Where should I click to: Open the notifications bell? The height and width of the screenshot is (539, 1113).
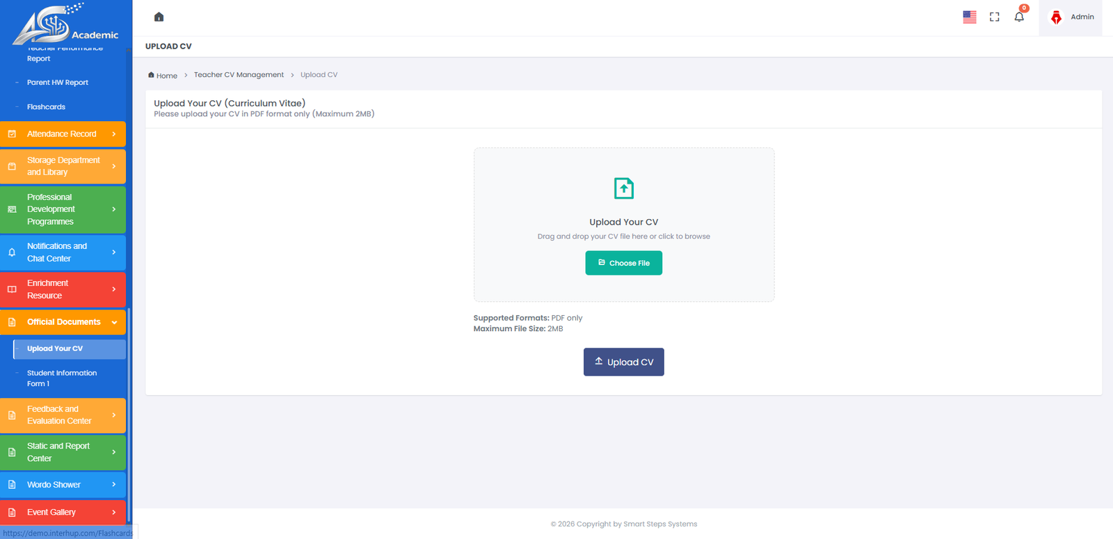(1019, 17)
